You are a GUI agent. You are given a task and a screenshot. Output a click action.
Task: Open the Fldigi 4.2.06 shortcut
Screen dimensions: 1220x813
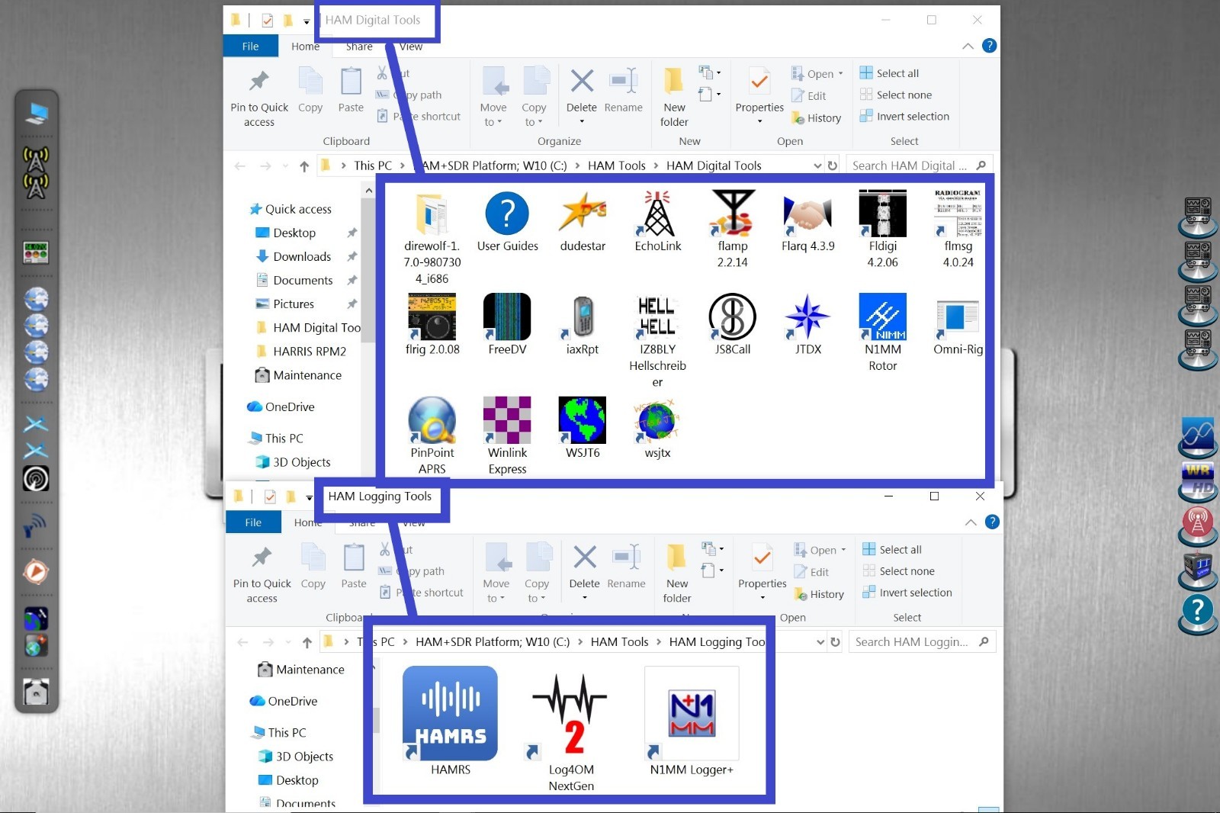(x=882, y=214)
